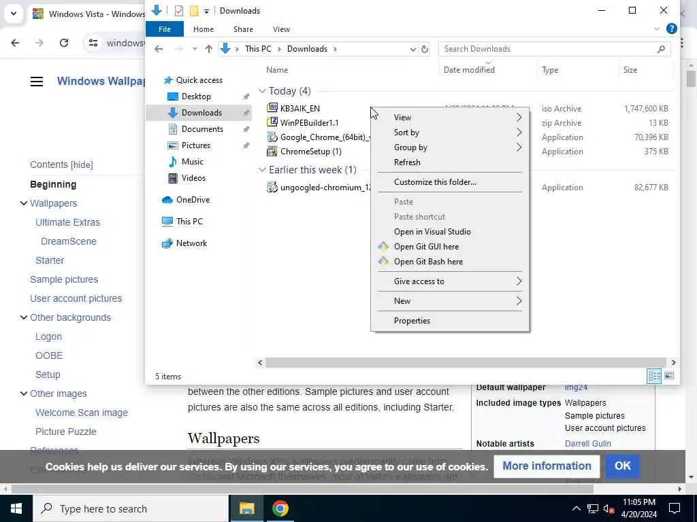Open Chrome from the taskbar
The height and width of the screenshot is (522, 697).
pos(280,508)
